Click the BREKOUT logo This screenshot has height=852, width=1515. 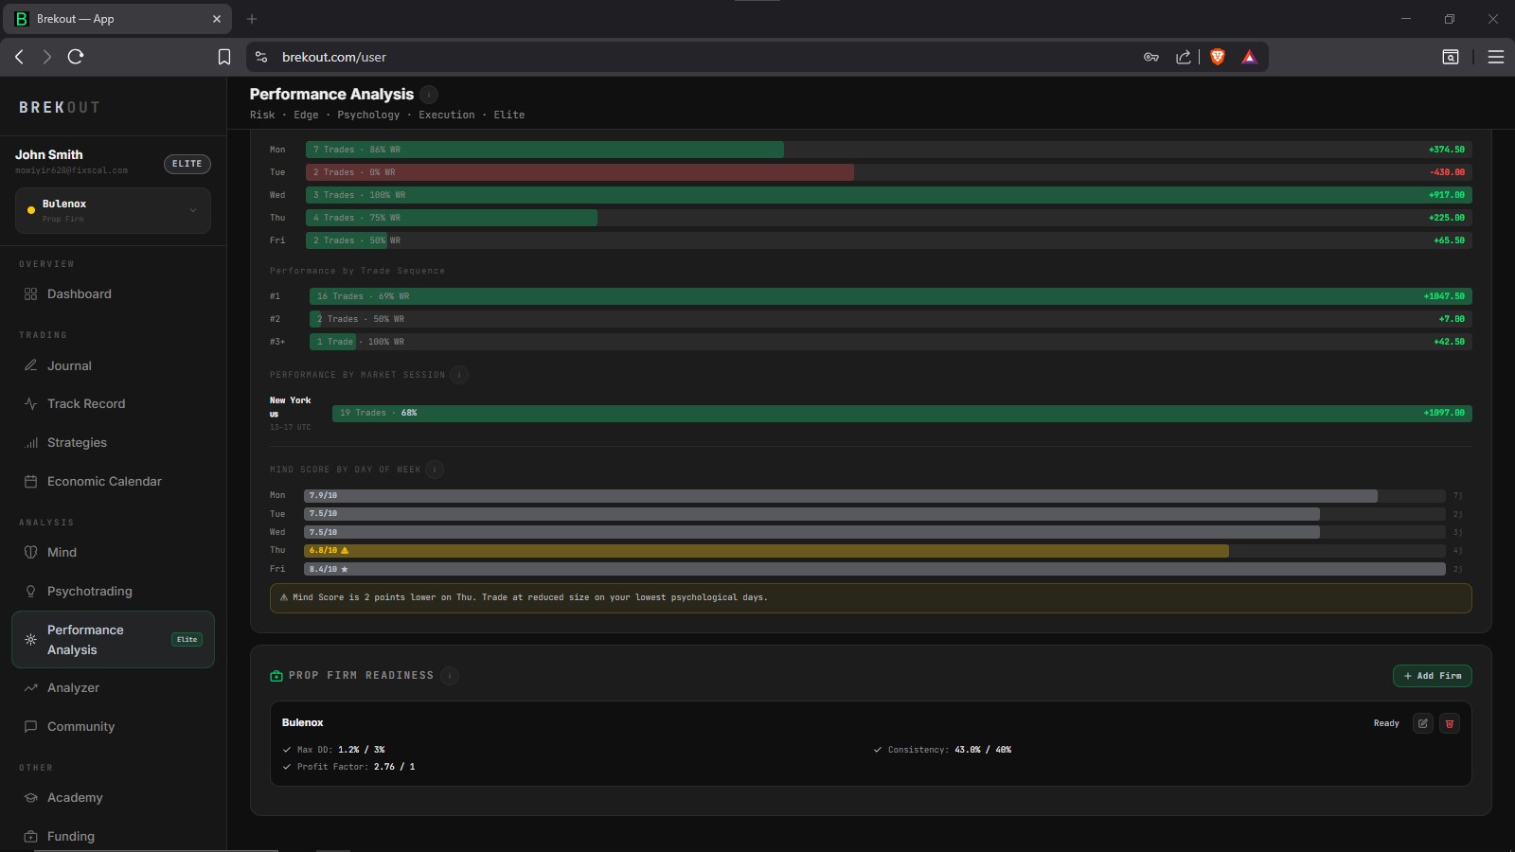[x=59, y=108]
